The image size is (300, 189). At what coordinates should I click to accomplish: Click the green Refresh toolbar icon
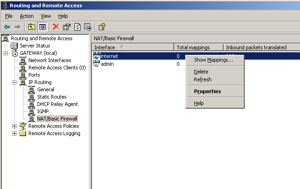tap(77, 27)
